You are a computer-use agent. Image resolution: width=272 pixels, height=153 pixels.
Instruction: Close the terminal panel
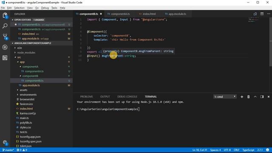269,97
